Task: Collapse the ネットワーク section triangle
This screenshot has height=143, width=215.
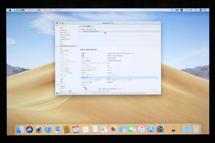Action: point(57,84)
